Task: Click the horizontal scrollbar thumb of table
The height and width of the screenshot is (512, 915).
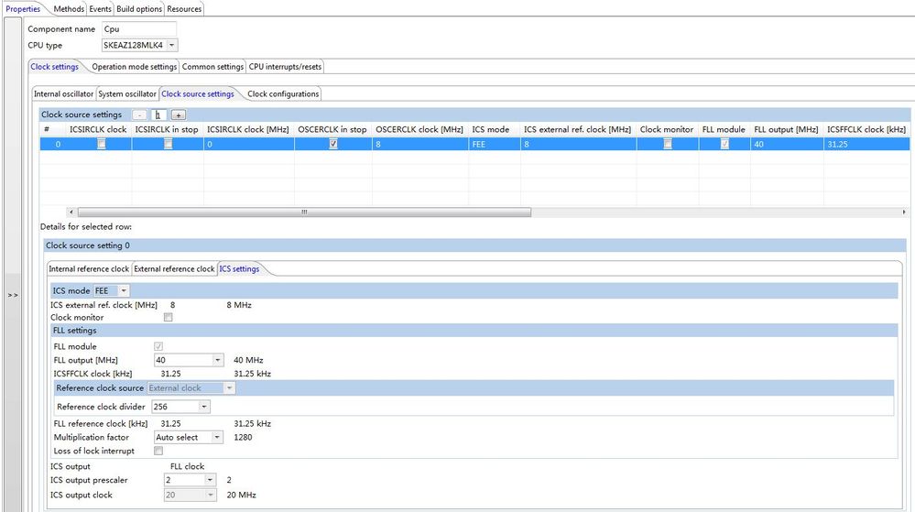Action: [x=304, y=212]
